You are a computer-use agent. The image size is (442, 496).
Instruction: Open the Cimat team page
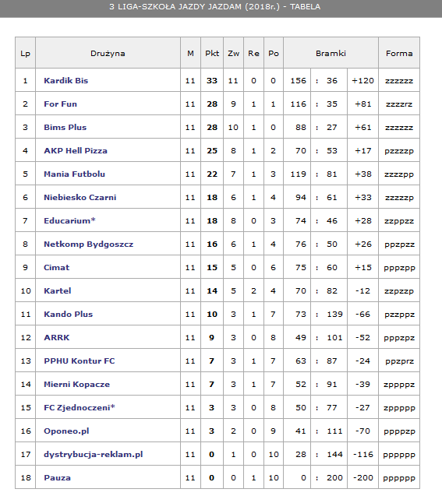[56, 268]
